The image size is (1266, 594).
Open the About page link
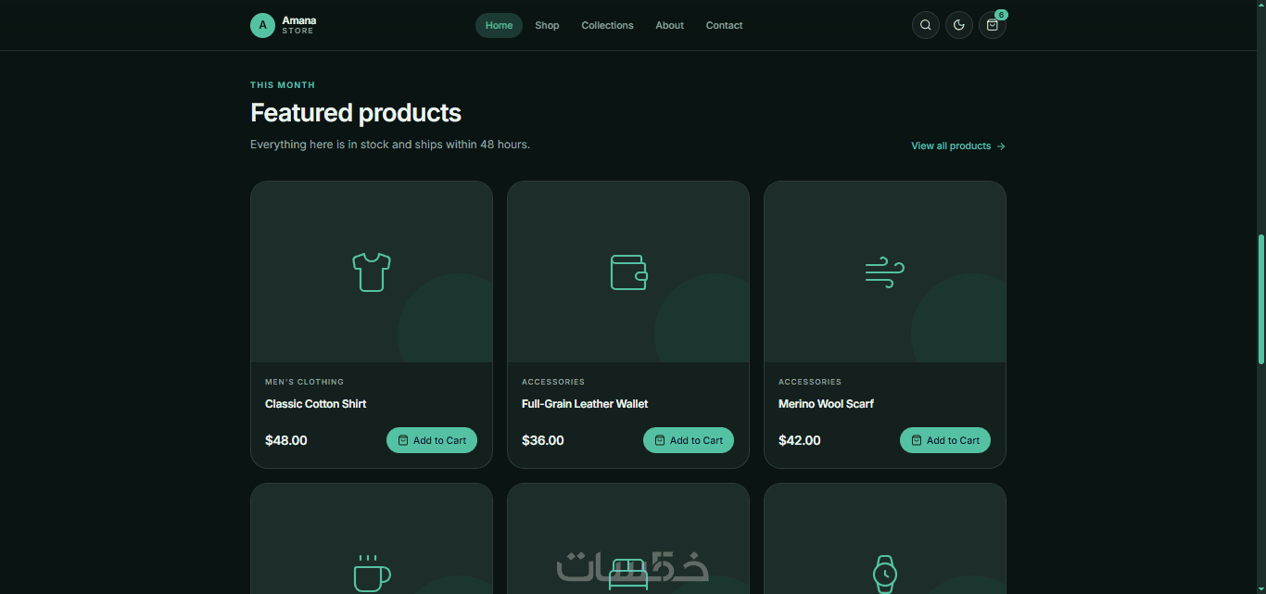(x=669, y=25)
